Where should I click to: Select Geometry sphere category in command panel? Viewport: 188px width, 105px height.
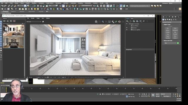coord(163,20)
